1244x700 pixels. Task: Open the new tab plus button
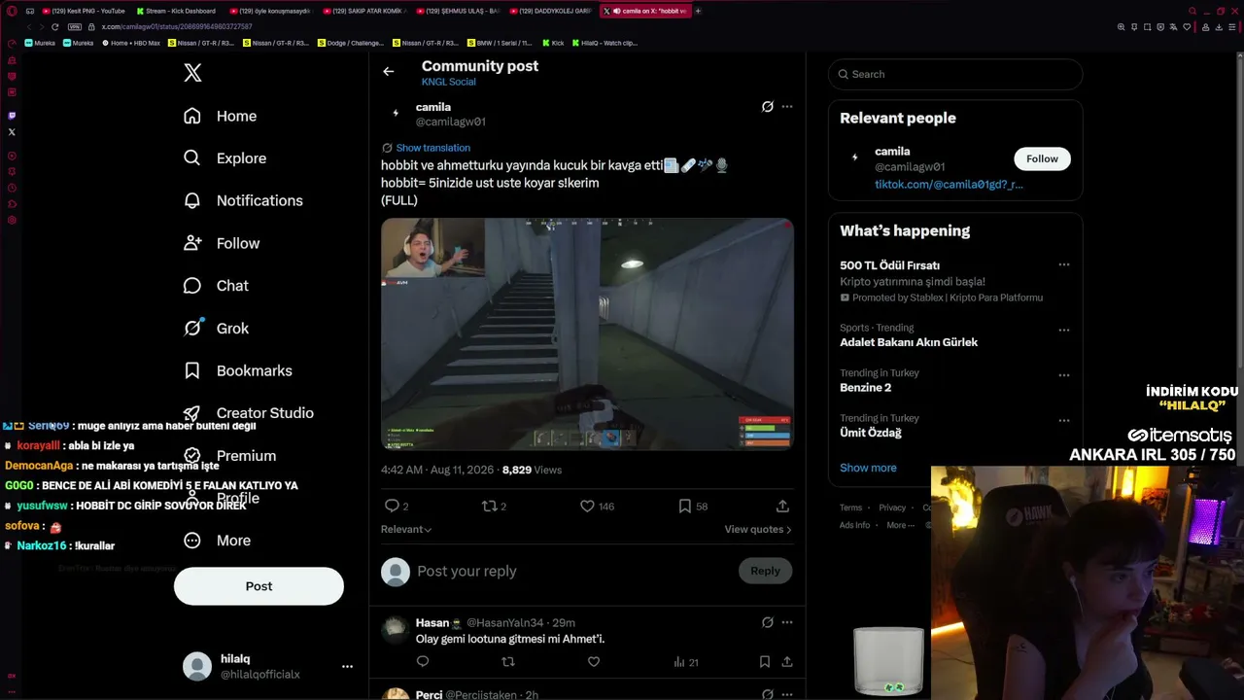click(698, 11)
